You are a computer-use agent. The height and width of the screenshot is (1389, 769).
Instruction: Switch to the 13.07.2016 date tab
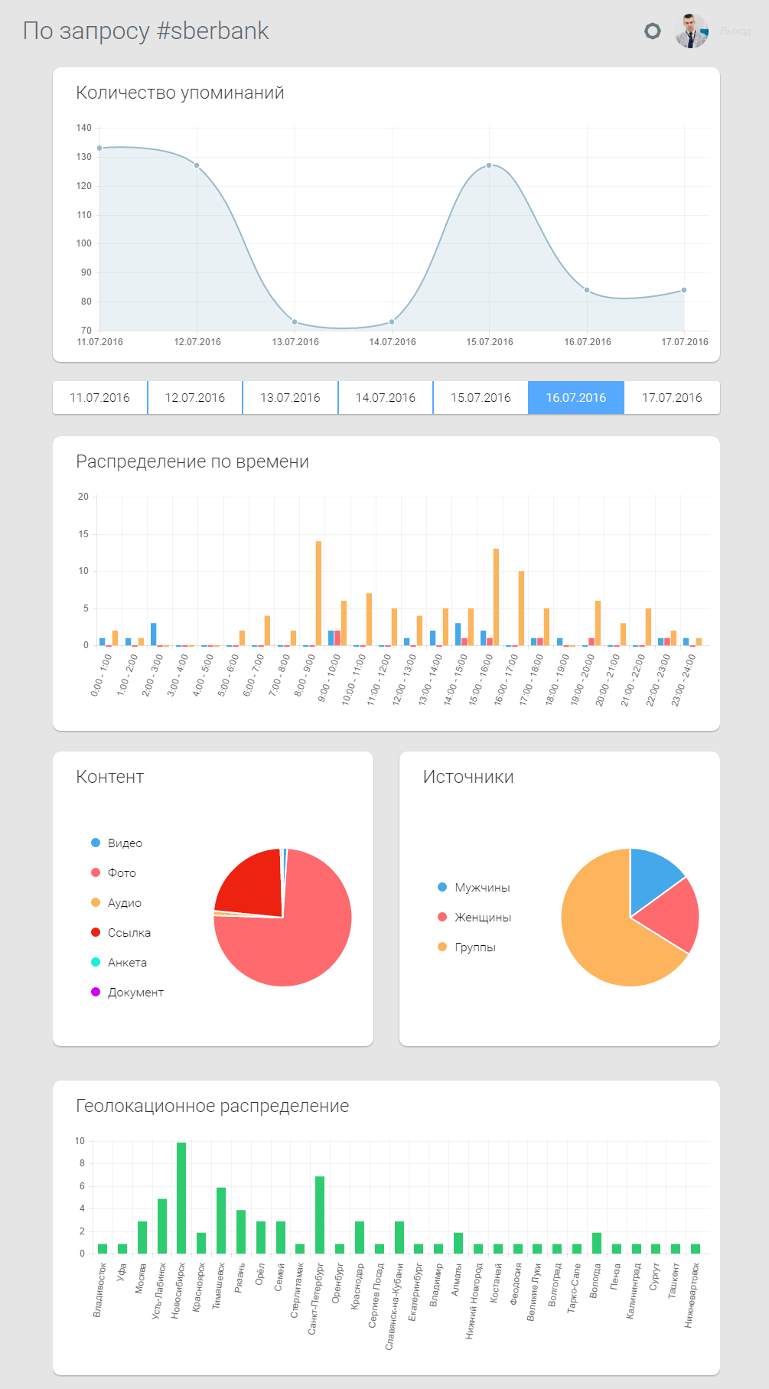click(290, 398)
